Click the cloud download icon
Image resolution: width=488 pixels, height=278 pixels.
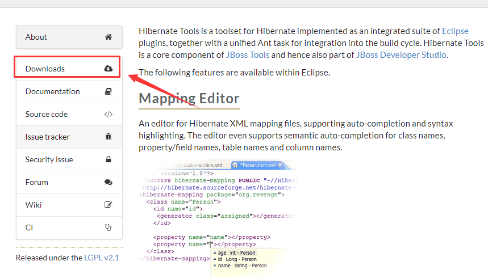tap(109, 69)
